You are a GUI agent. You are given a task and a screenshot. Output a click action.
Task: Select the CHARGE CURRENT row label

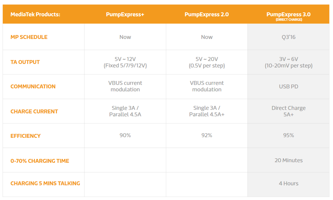point(34,112)
